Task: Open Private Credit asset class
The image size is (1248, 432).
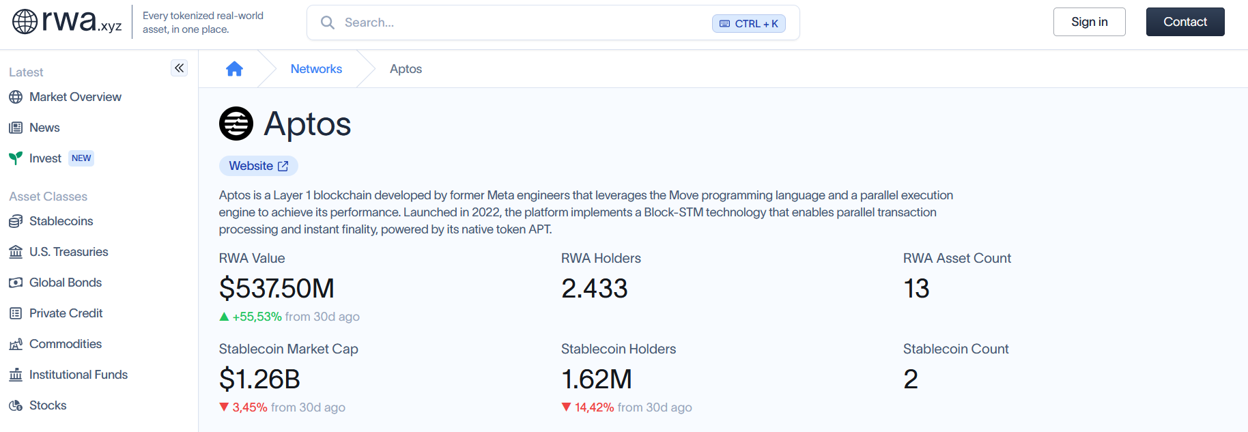Action: [x=66, y=313]
